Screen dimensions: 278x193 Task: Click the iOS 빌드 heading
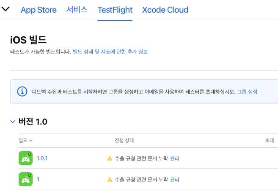(x=28, y=40)
